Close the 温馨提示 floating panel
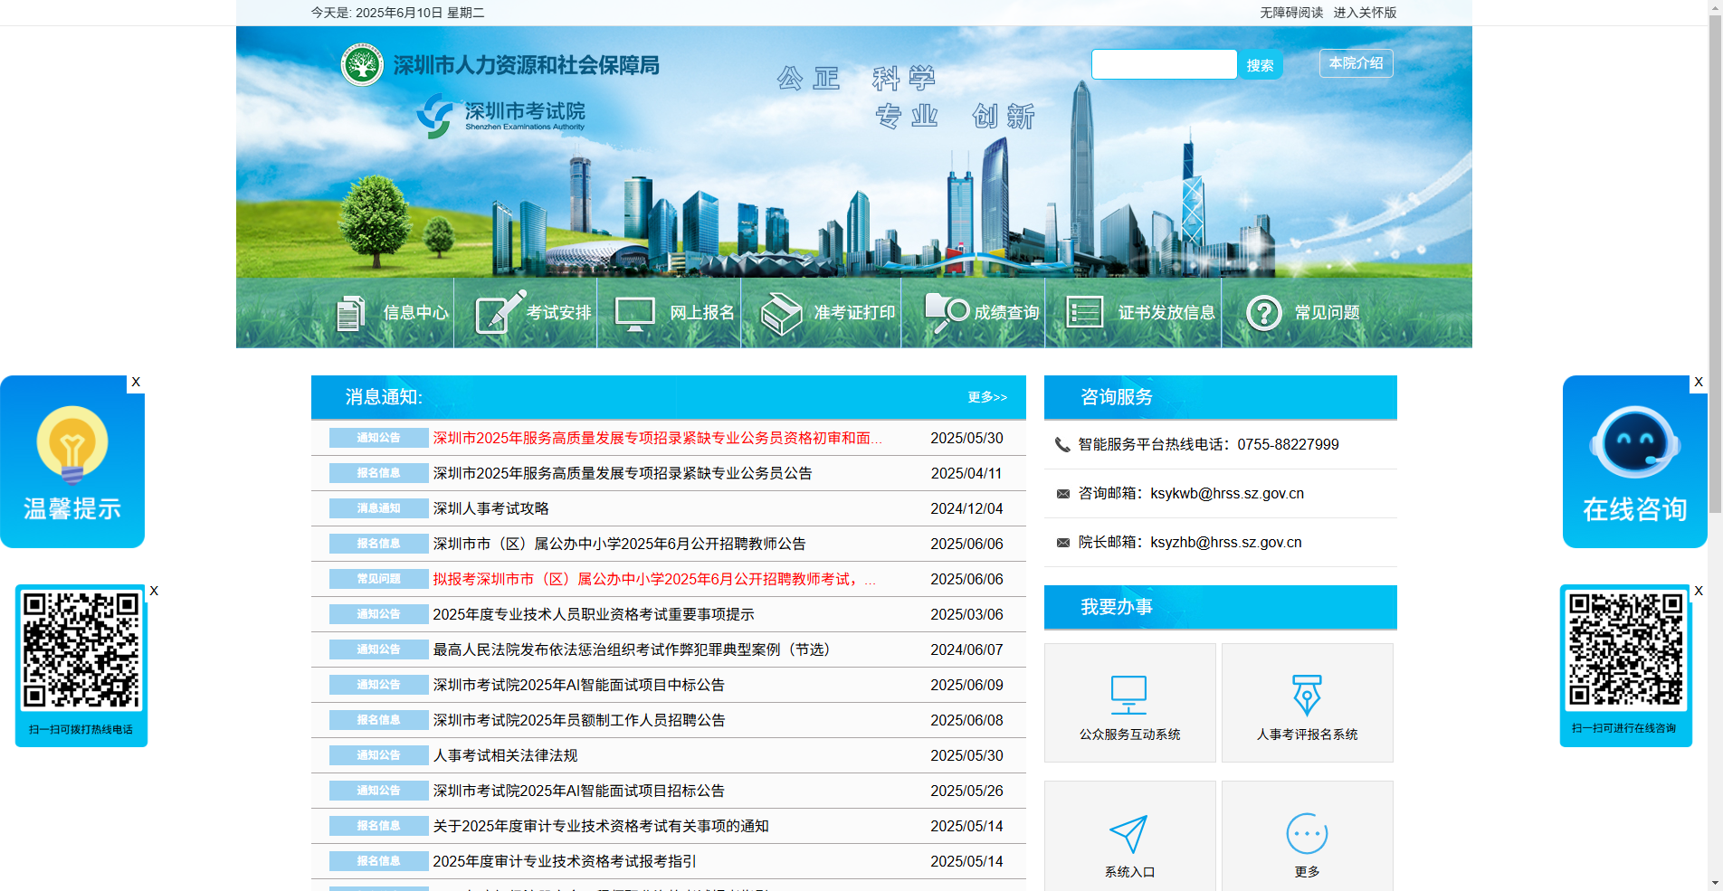 tap(136, 382)
